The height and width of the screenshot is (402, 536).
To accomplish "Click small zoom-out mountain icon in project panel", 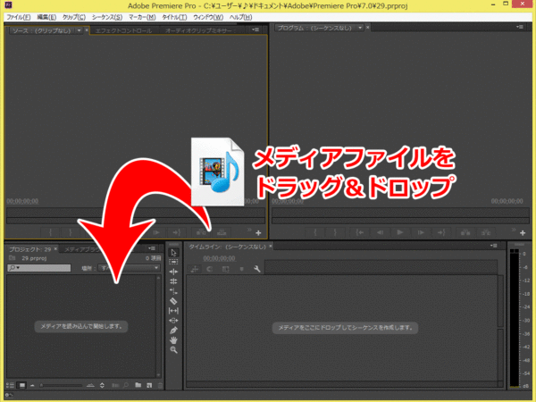I will pos(32,385).
